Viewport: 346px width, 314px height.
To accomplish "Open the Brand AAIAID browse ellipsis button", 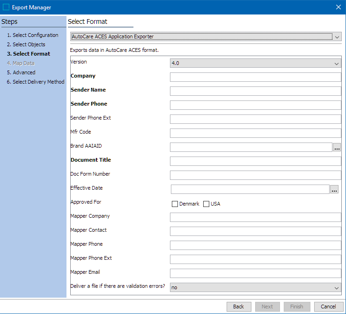I will pos(337,147).
